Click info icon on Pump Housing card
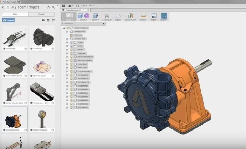Viewport: 246px width, 149px height. [26, 130]
